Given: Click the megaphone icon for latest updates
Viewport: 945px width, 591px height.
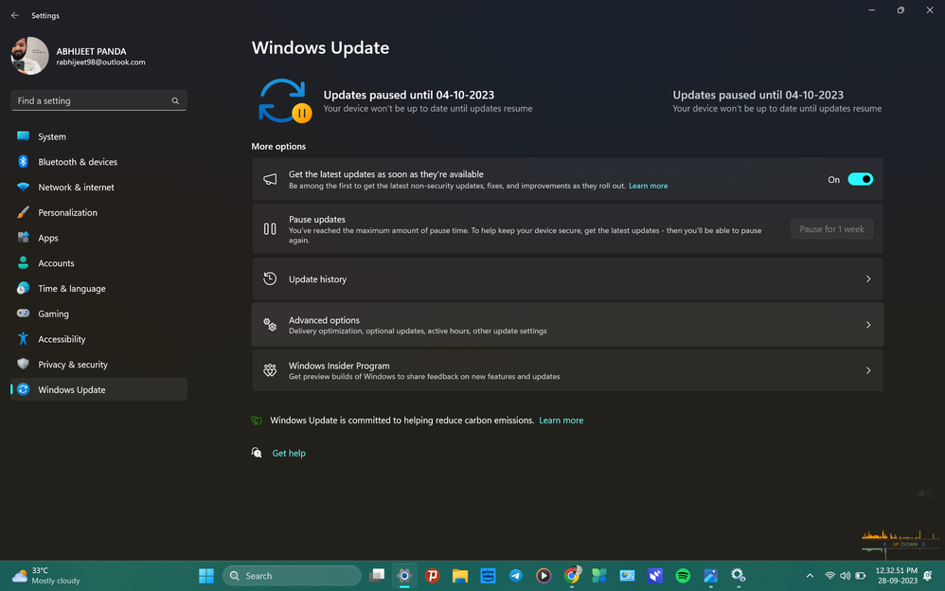Looking at the screenshot, I should [270, 179].
